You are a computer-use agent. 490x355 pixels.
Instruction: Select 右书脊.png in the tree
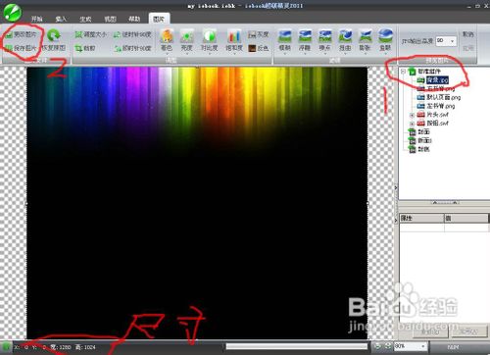coord(440,88)
